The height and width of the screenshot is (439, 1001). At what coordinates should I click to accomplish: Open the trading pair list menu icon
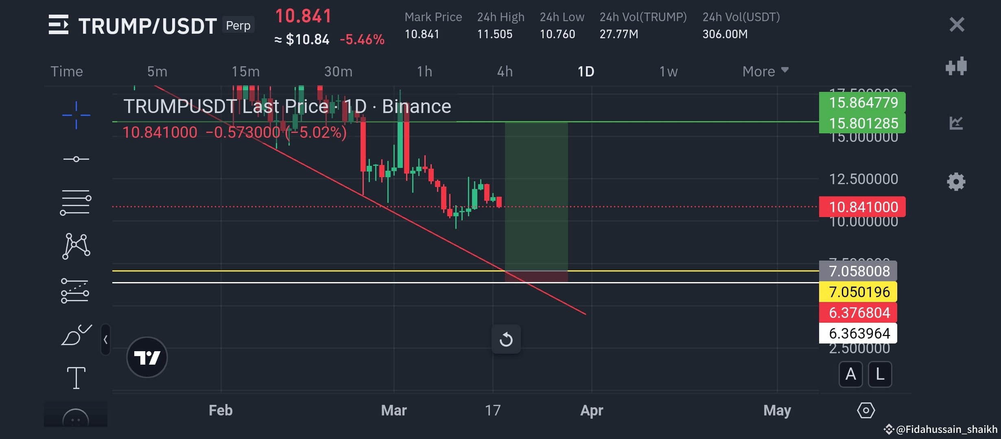[58, 25]
